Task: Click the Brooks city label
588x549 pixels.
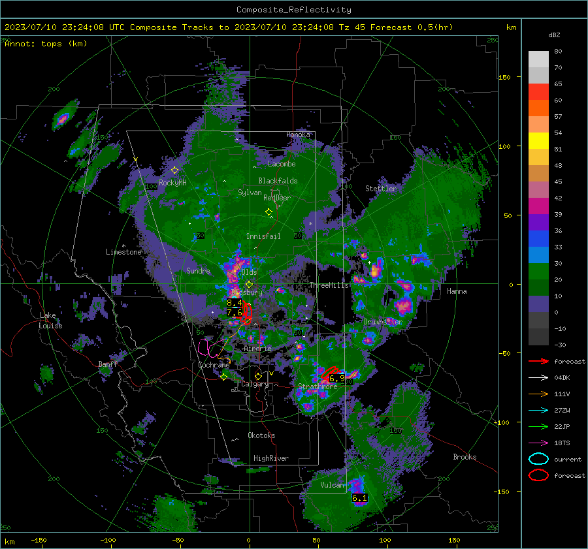Action: [465, 457]
